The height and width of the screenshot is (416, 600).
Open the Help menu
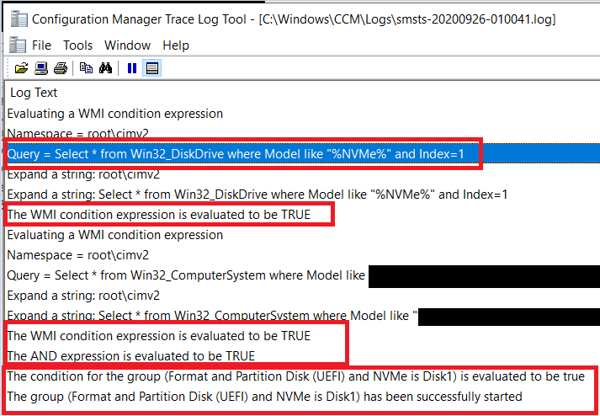pos(176,45)
